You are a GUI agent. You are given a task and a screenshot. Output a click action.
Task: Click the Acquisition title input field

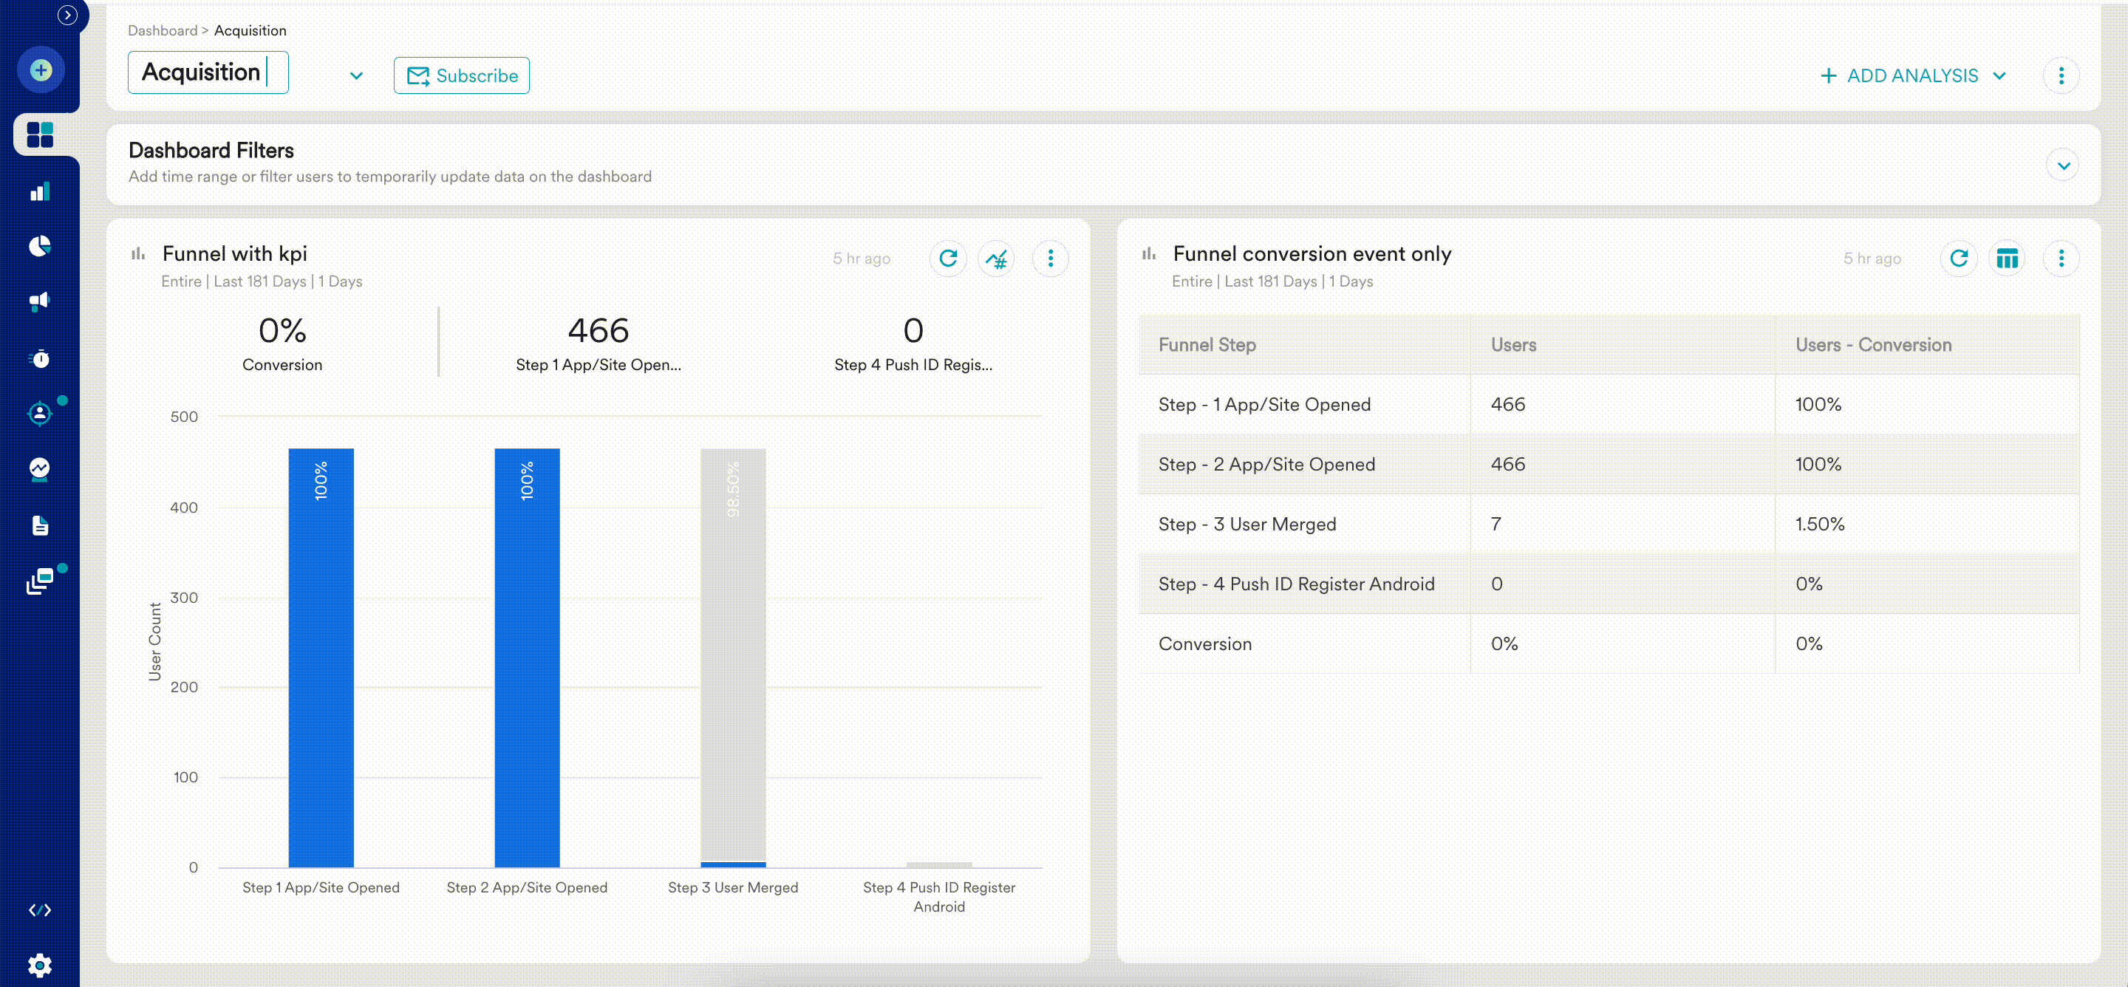208,72
